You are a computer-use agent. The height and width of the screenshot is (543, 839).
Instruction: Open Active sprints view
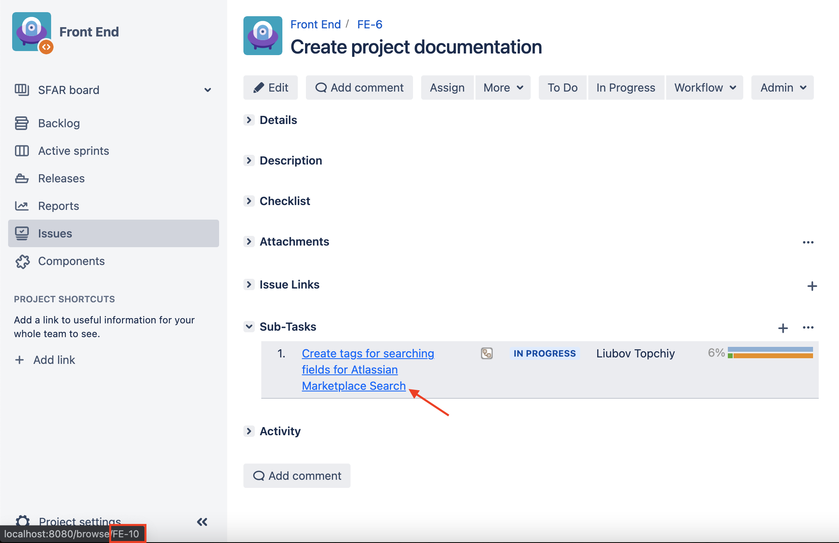(x=73, y=151)
